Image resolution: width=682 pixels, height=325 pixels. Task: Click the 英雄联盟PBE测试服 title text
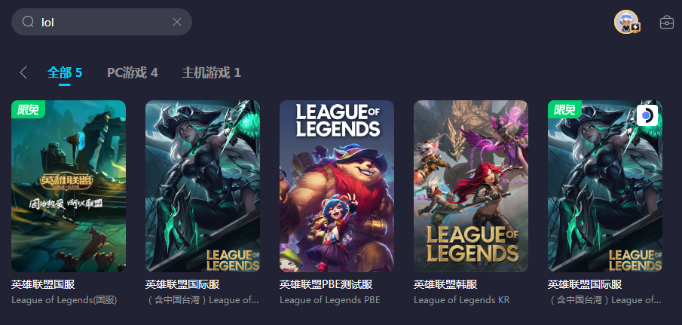point(326,284)
